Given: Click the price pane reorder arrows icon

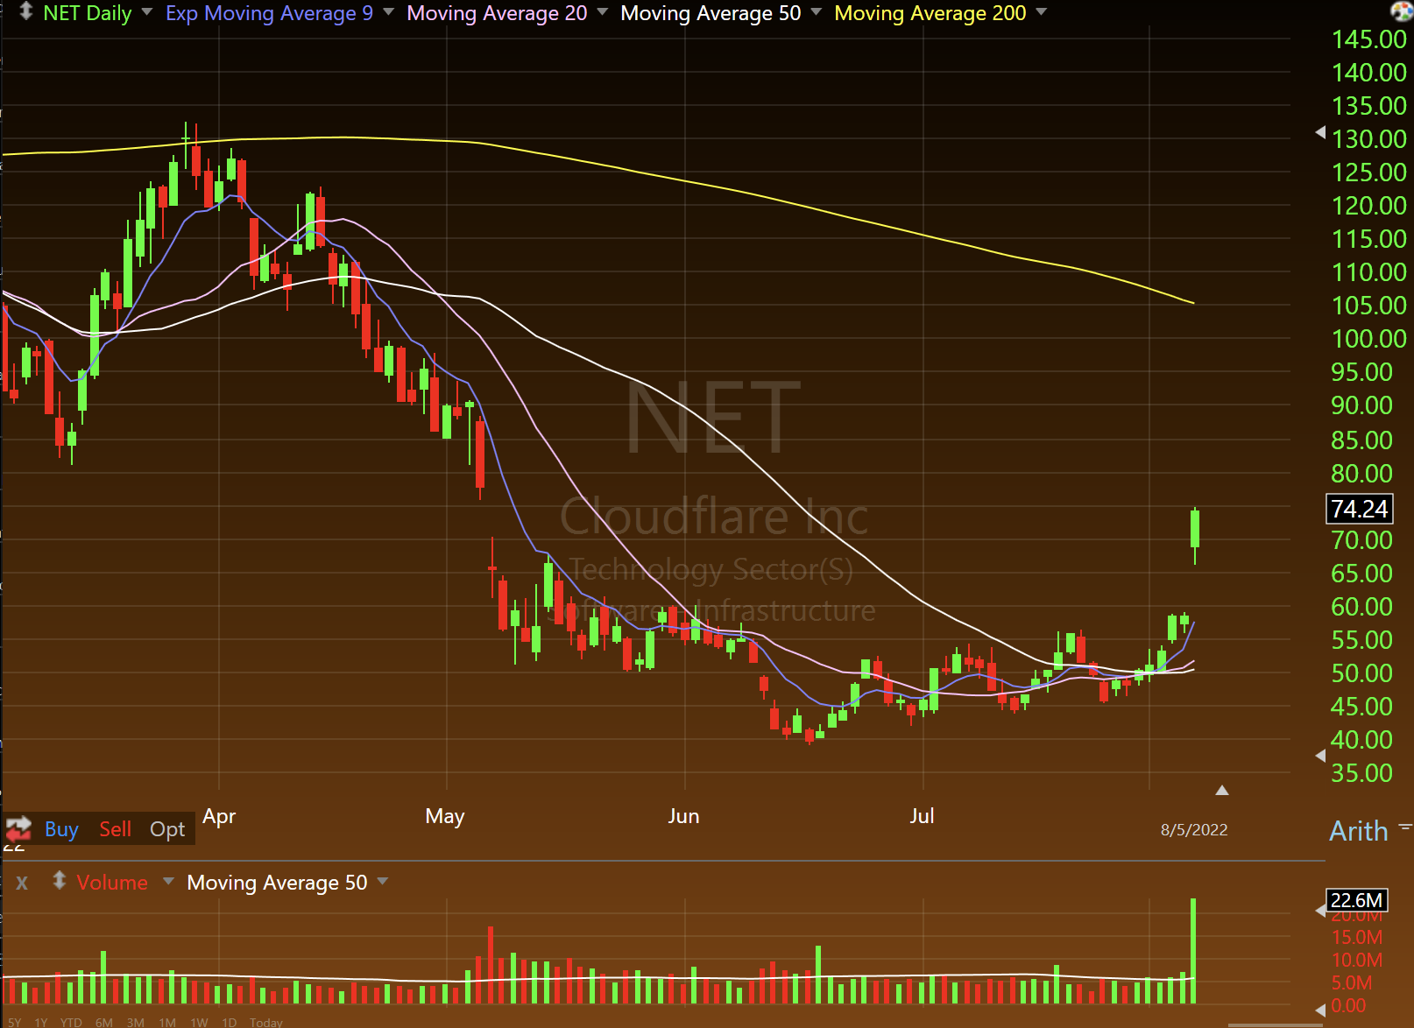Looking at the screenshot, I should click(26, 11).
